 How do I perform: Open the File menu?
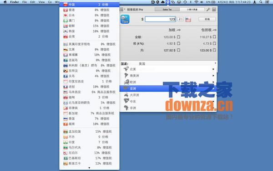click(25, 2)
